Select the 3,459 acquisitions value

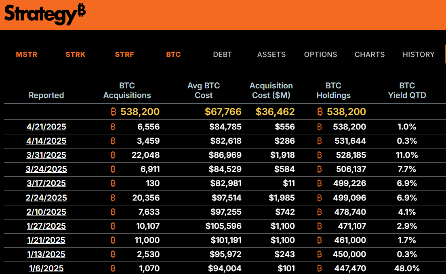148,141
